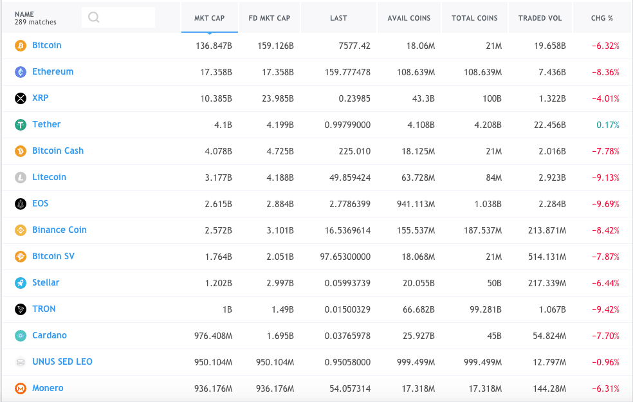Viewport: 633px width, 402px height.
Task: Click the Monero logo icon
Action: click(x=21, y=388)
